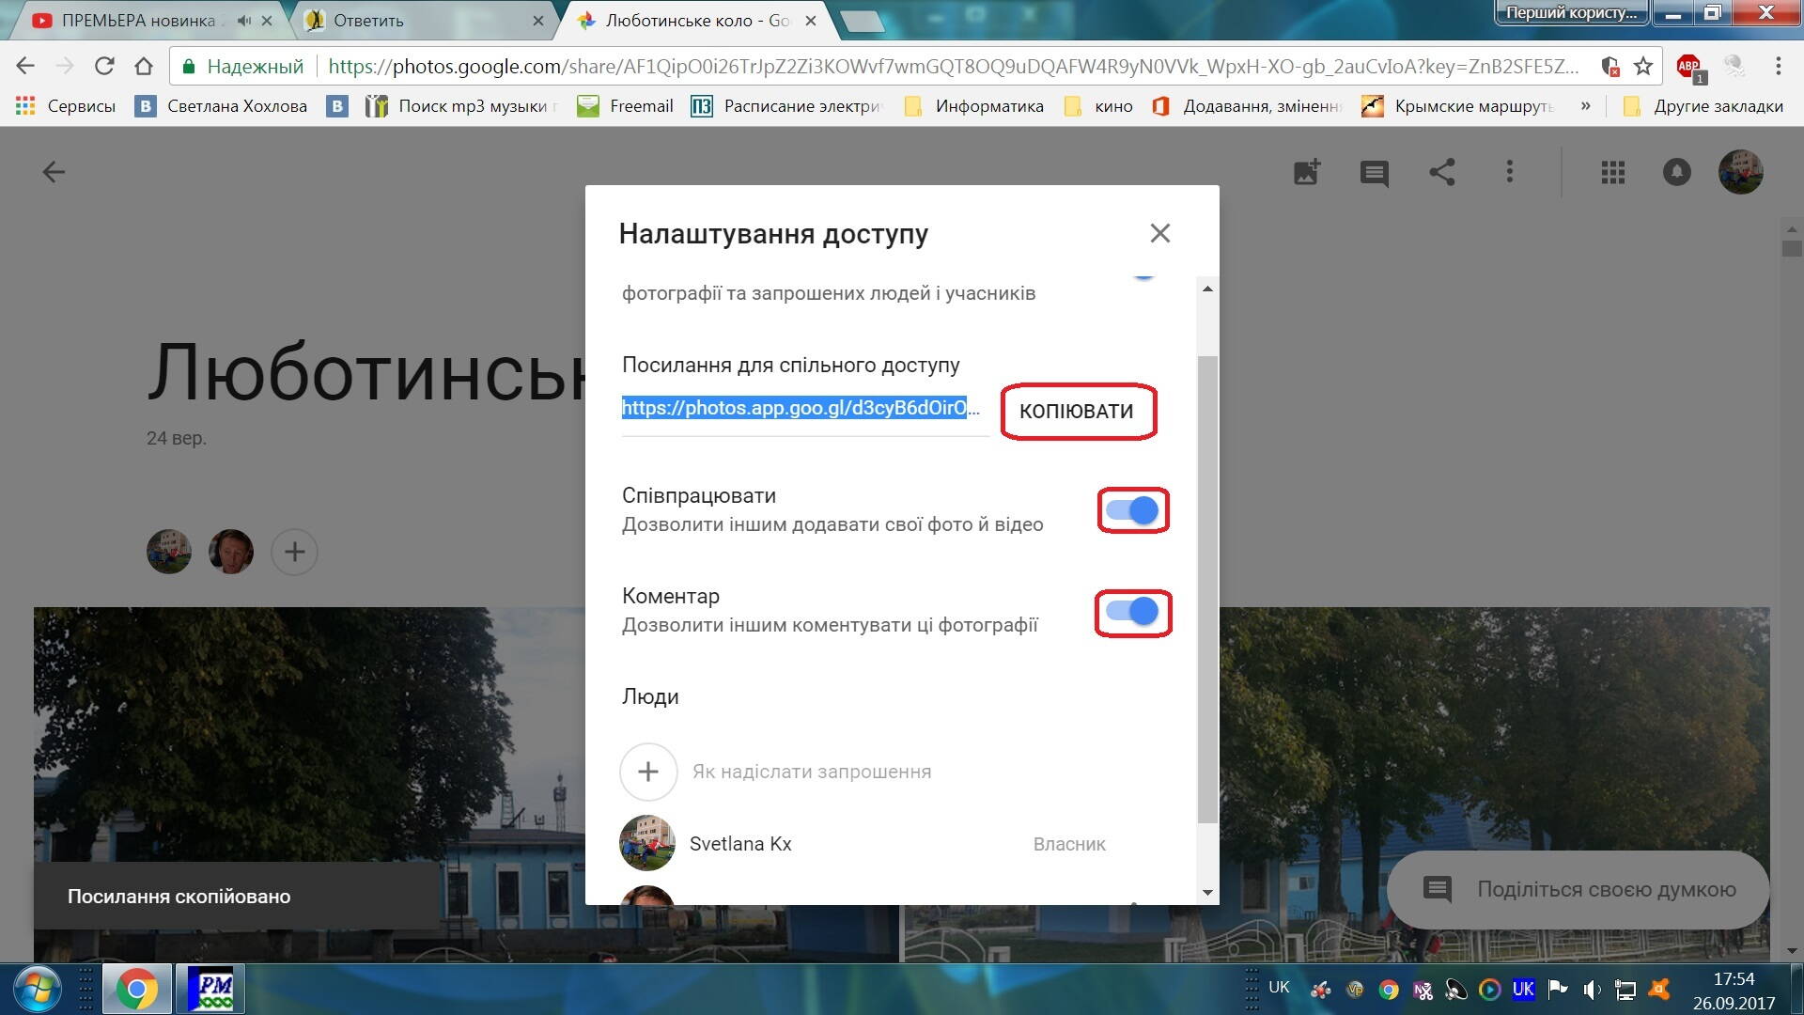
Task: Open the album more options menu
Action: [1510, 172]
